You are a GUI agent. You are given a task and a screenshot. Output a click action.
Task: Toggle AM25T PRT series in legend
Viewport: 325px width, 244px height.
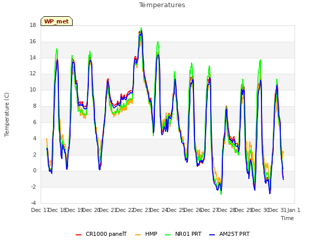point(230,234)
